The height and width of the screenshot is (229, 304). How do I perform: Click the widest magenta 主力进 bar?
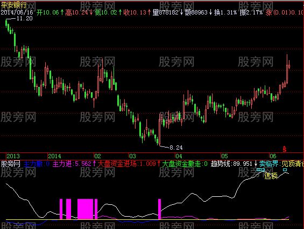[86, 209]
